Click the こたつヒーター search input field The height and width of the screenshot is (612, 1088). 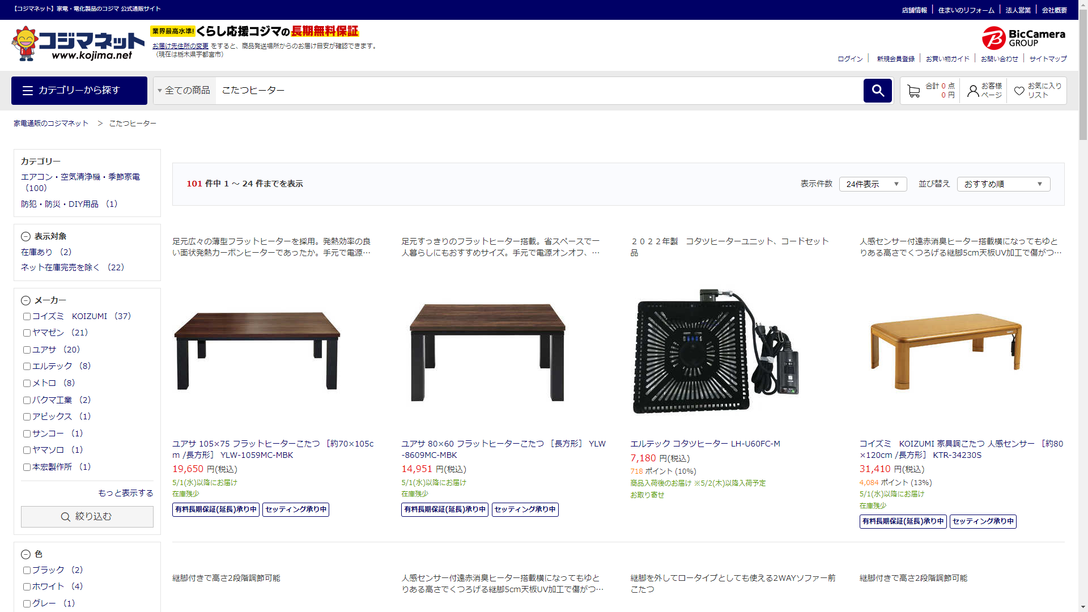(x=538, y=91)
